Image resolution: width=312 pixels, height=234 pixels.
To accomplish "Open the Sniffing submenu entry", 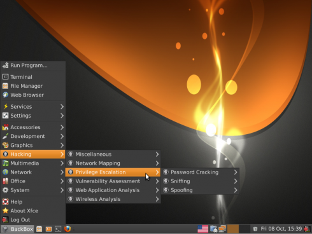I will (x=200, y=181).
